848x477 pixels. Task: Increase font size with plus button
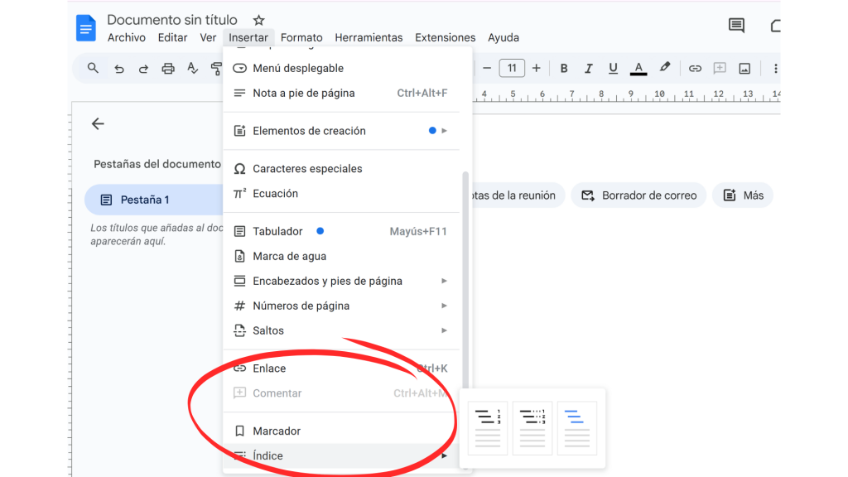(x=537, y=69)
